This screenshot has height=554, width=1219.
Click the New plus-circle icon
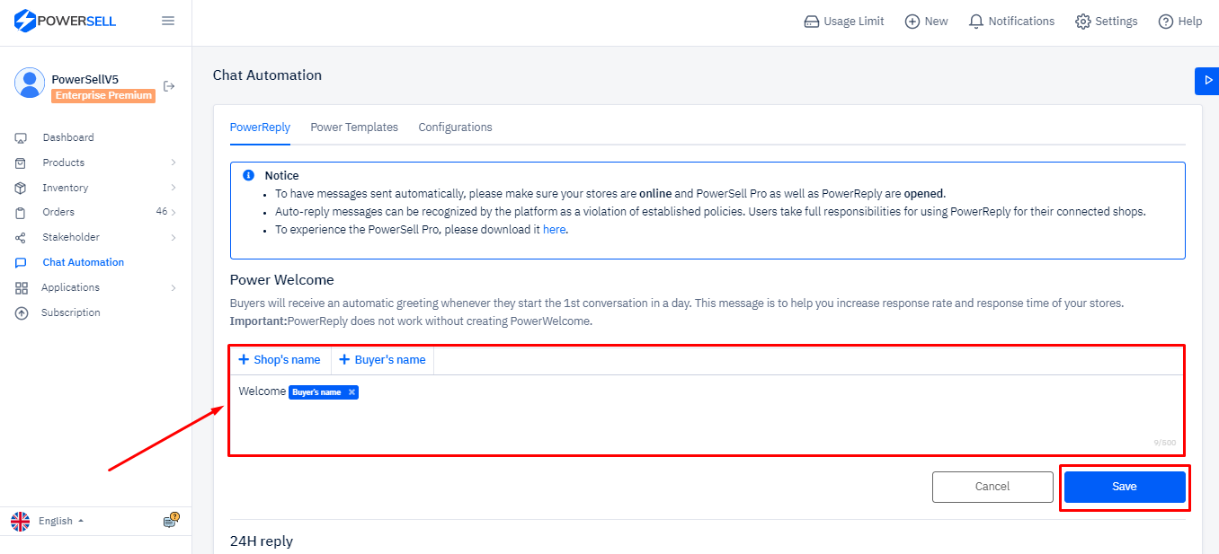(x=912, y=22)
